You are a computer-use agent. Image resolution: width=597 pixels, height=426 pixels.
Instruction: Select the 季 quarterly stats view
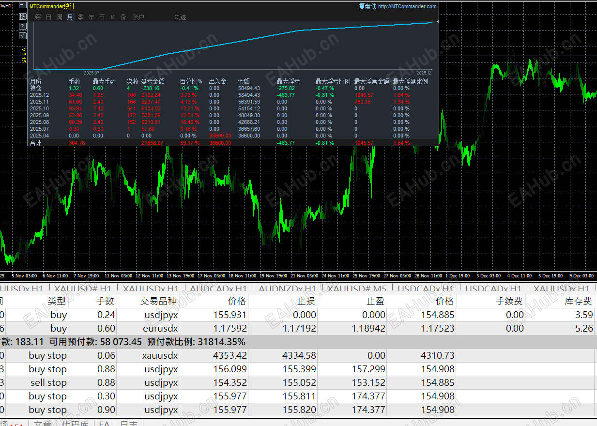(81, 17)
